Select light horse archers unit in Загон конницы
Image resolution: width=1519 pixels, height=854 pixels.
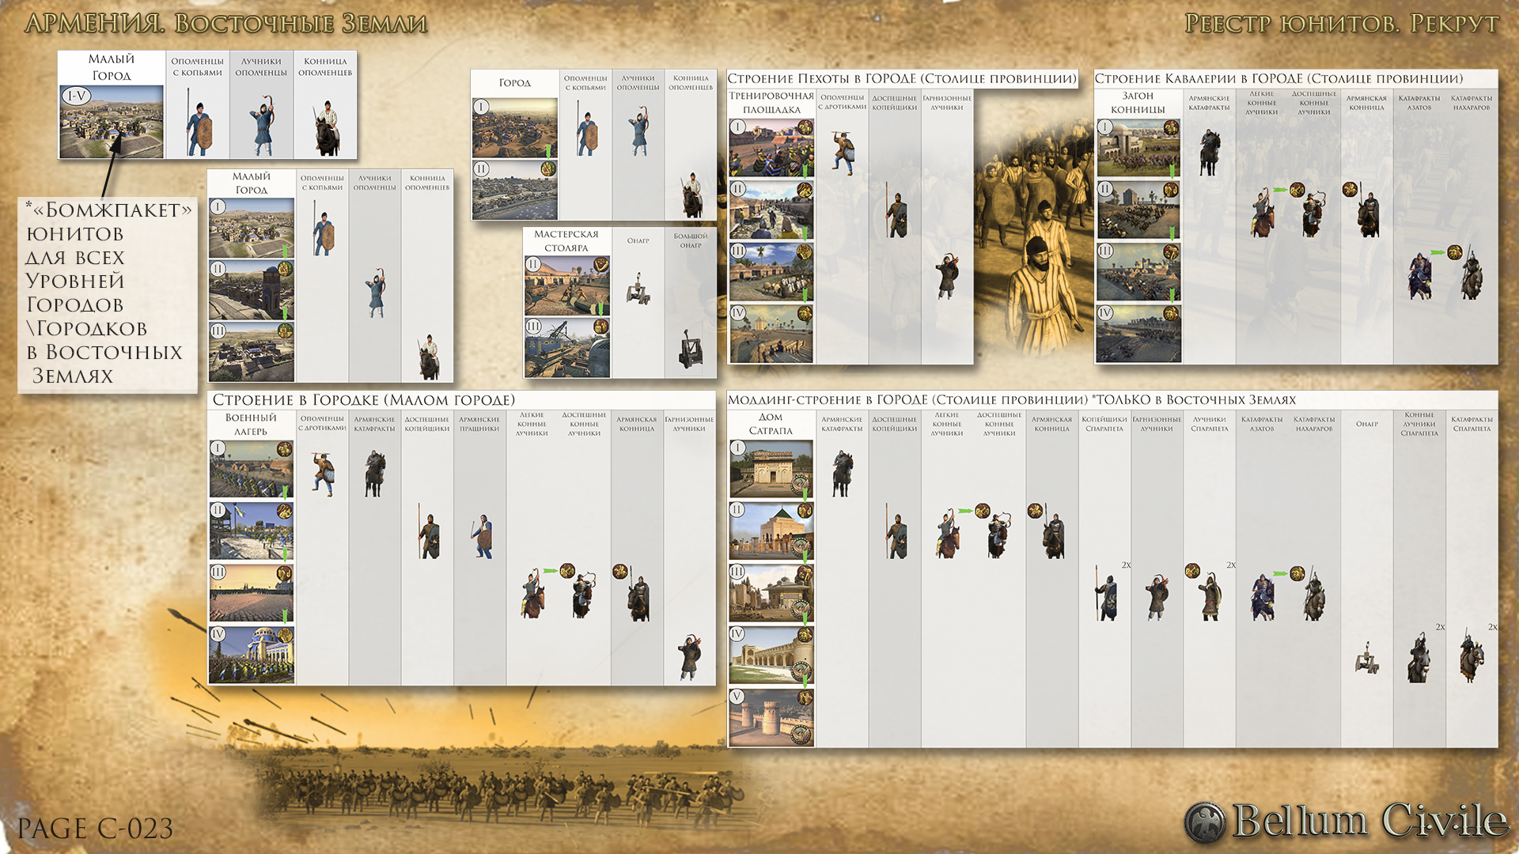pos(1262,213)
